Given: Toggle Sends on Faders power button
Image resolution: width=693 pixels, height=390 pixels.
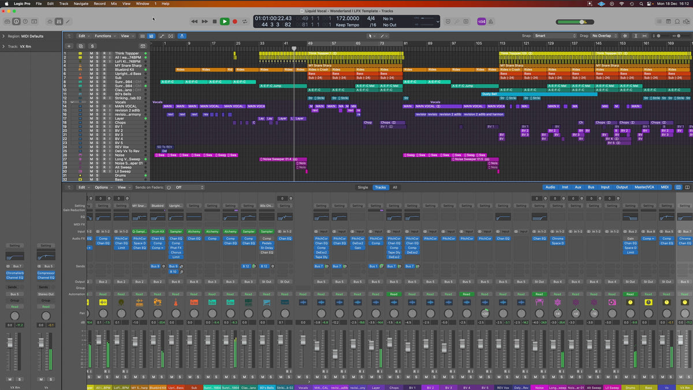Looking at the screenshot, I should [x=169, y=187].
